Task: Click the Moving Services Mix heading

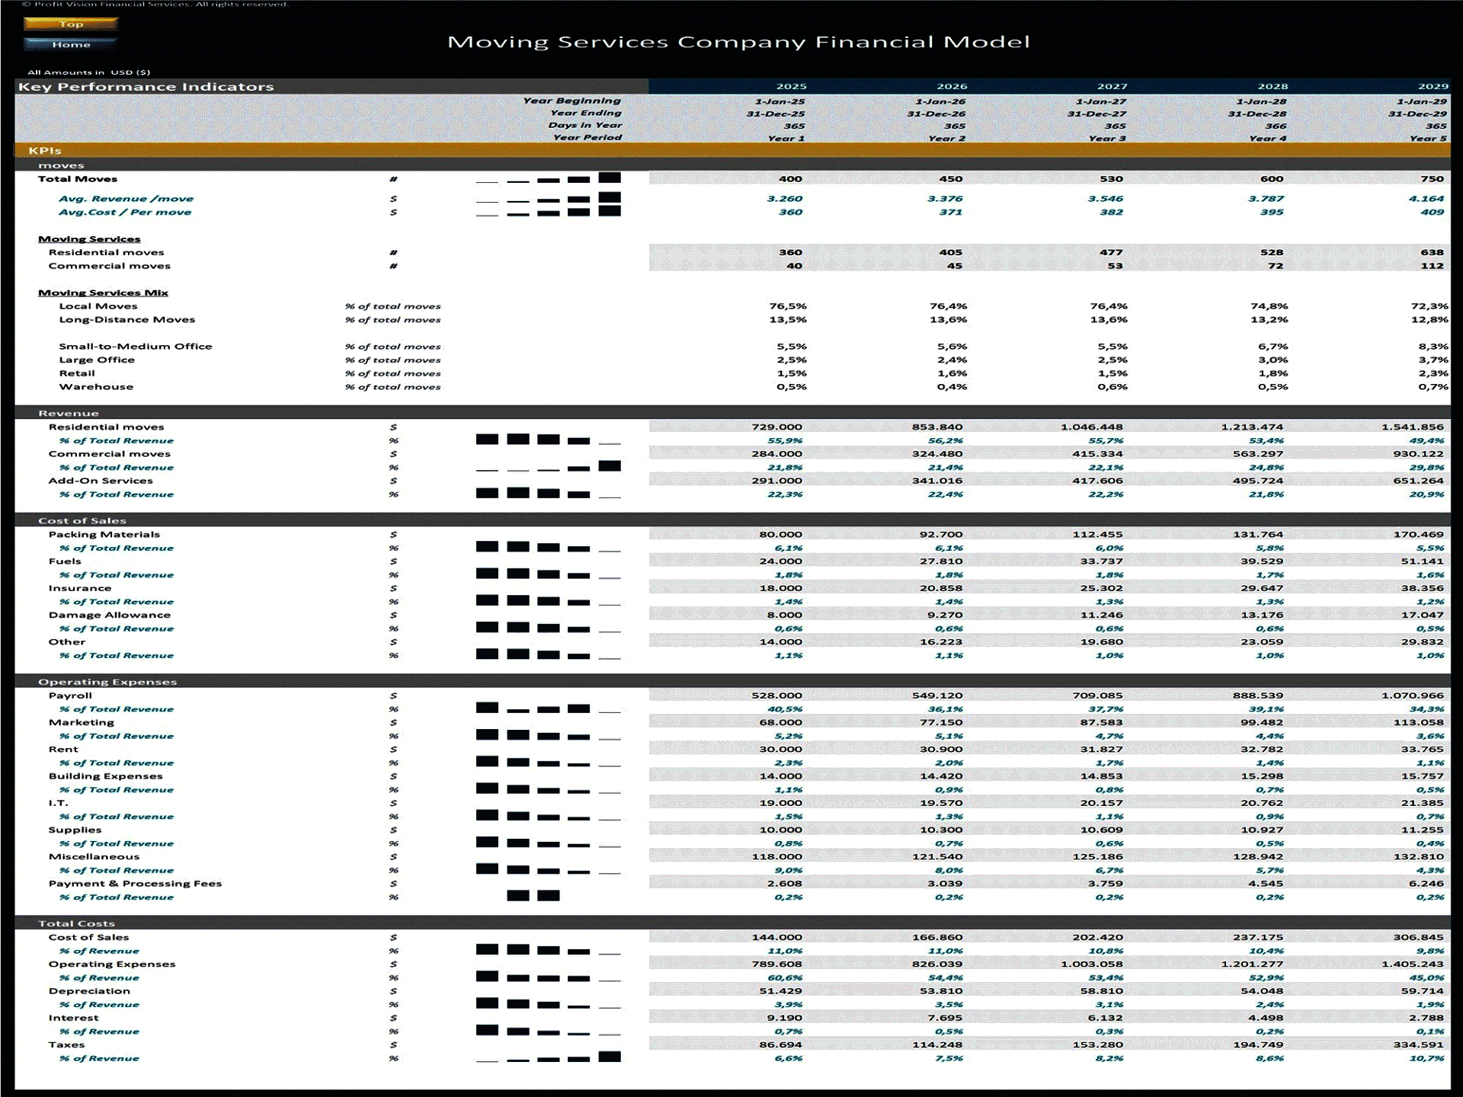Action: (x=103, y=293)
